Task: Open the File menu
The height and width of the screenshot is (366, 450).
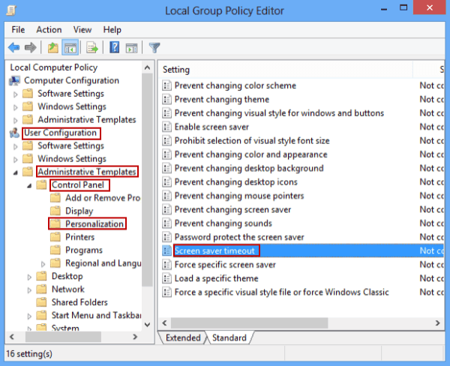Action: point(18,29)
